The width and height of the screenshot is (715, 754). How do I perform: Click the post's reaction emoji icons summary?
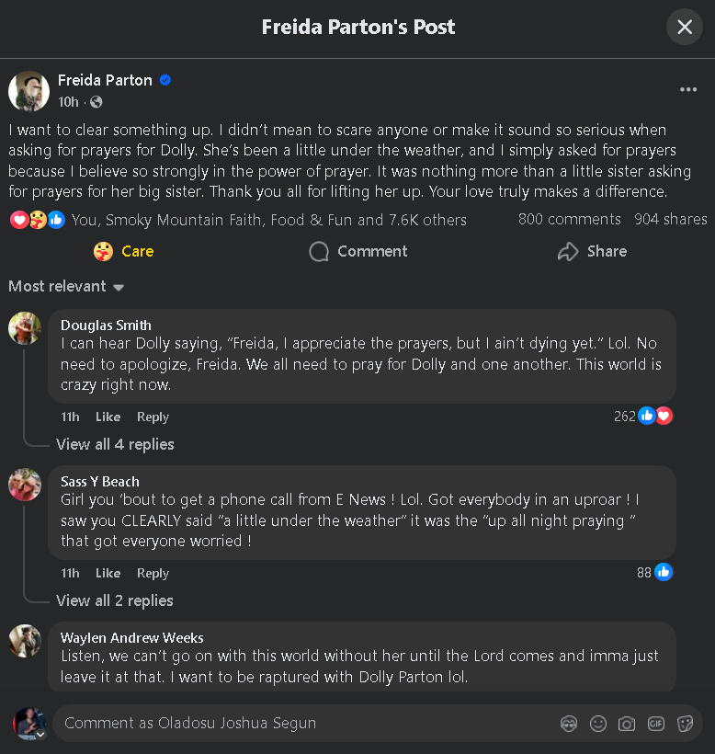click(x=38, y=220)
